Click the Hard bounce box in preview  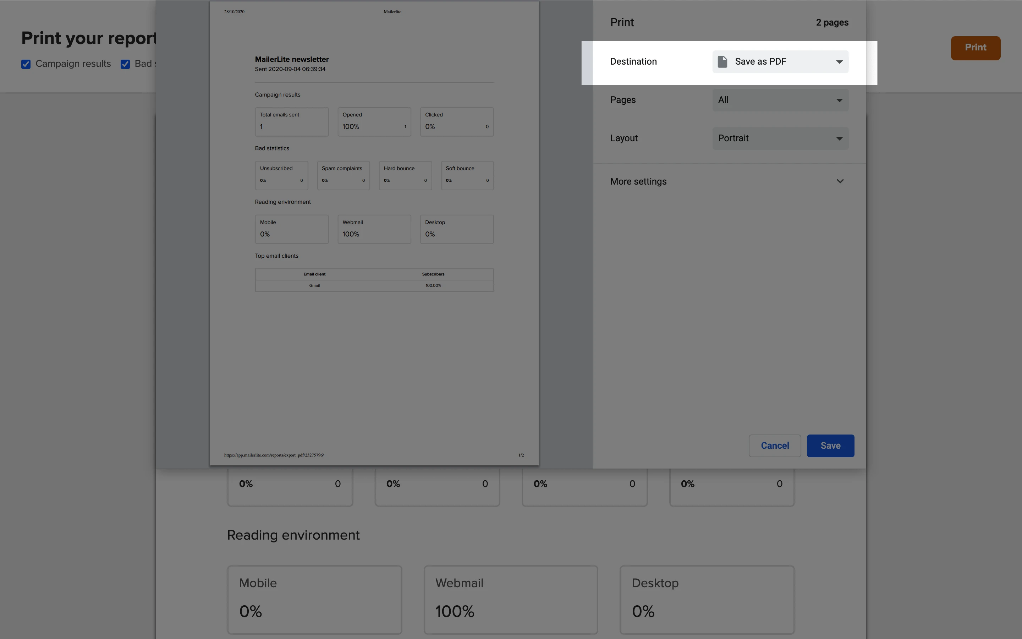click(405, 175)
